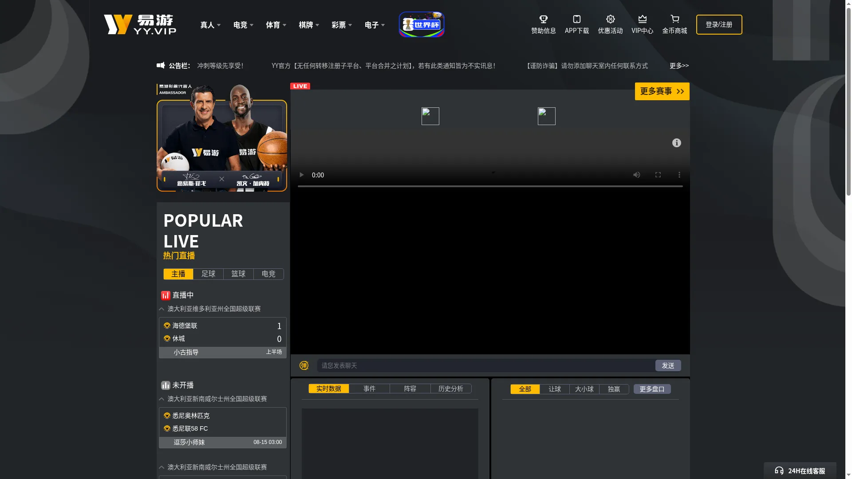Collapse the second 澳大利亚新南威尔士州全国超级联赛 group
Viewport: 852px width, 479px height.
pos(162,467)
